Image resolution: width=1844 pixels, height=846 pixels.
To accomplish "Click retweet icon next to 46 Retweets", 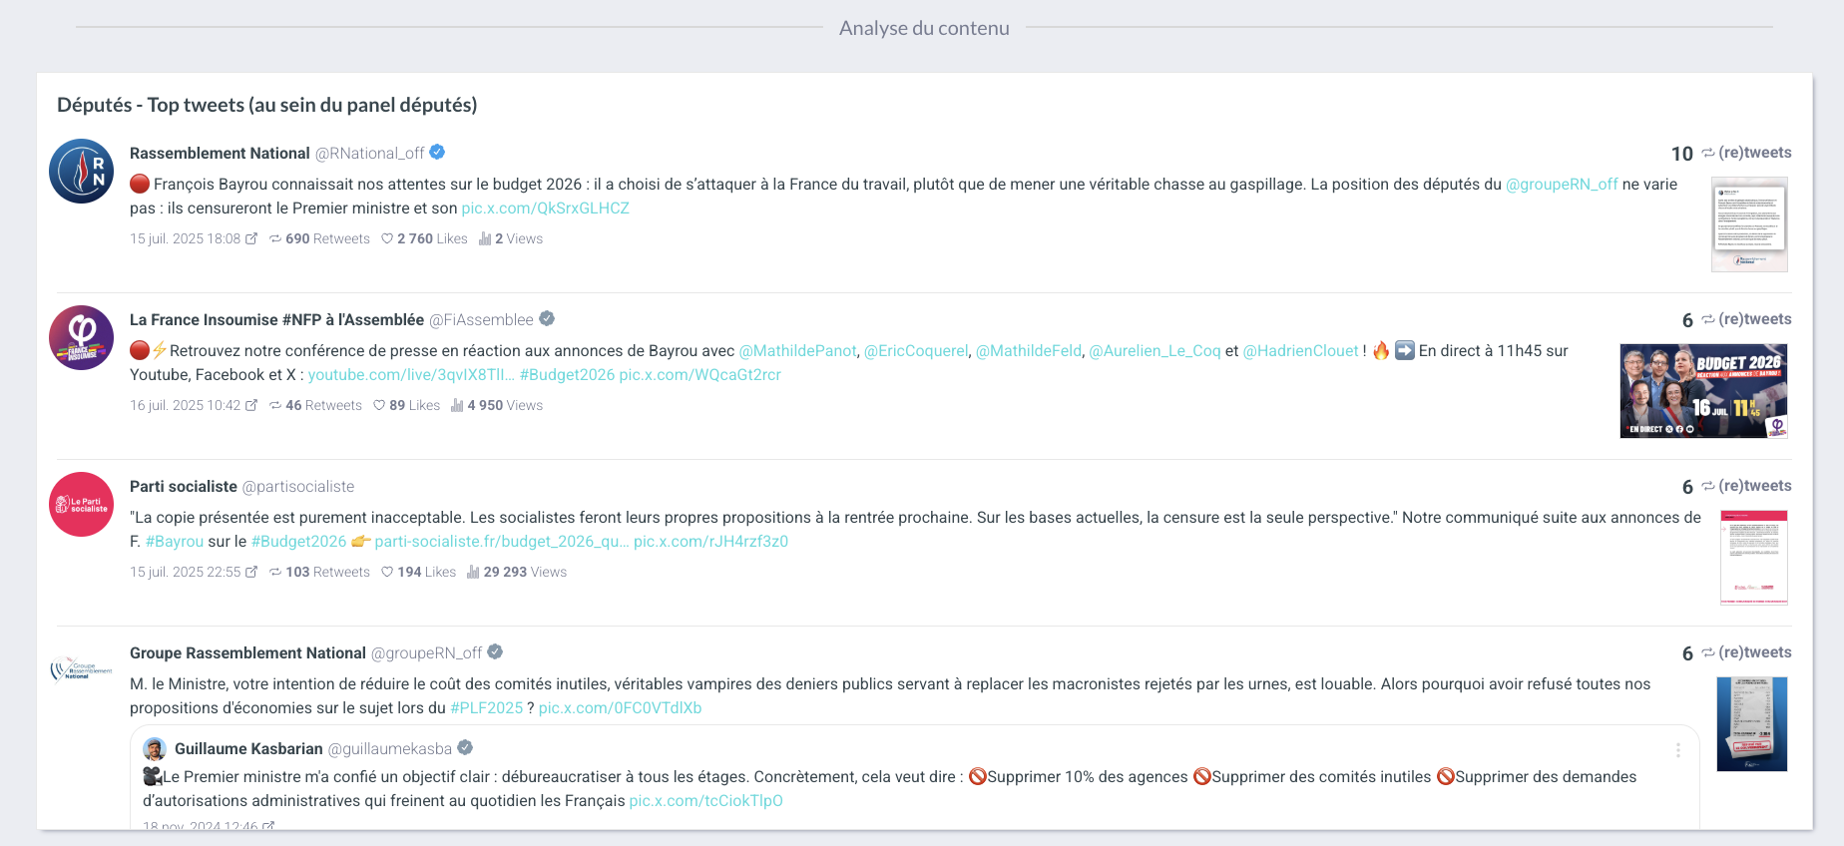I will tap(275, 406).
